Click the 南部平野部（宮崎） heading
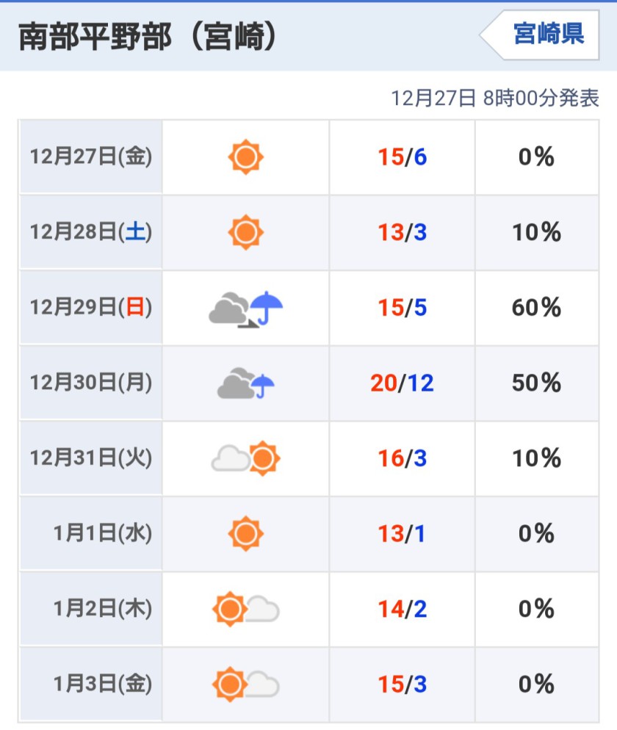617x730 pixels. 148,36
